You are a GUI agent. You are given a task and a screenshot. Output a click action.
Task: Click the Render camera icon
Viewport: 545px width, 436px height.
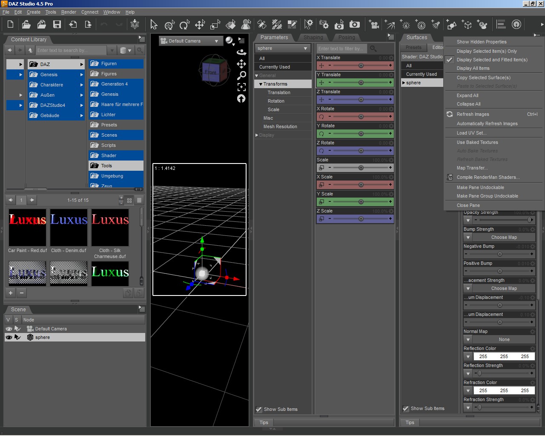(354, 25)
